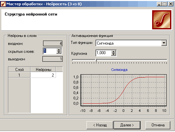Decrease Крутизна value with down arrow
Viewport: 175px width, 132px height.
[x=113, y=54]
